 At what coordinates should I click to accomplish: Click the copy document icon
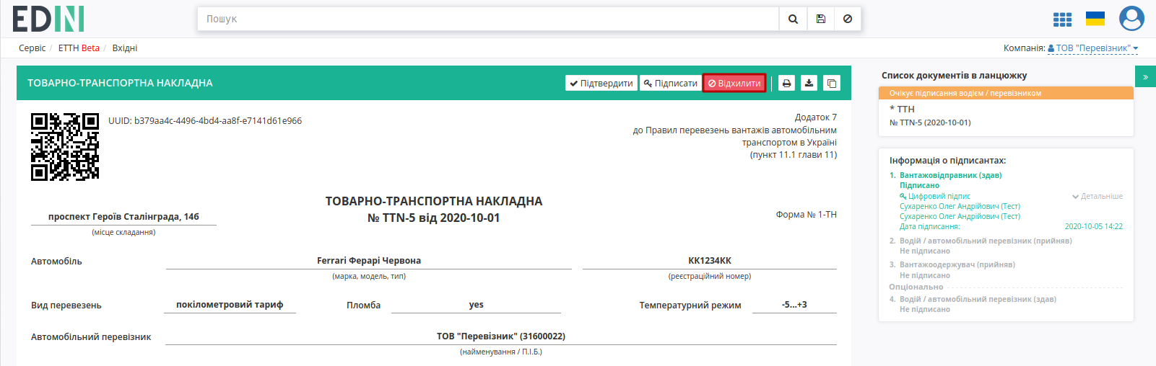[x=832, y=84]
